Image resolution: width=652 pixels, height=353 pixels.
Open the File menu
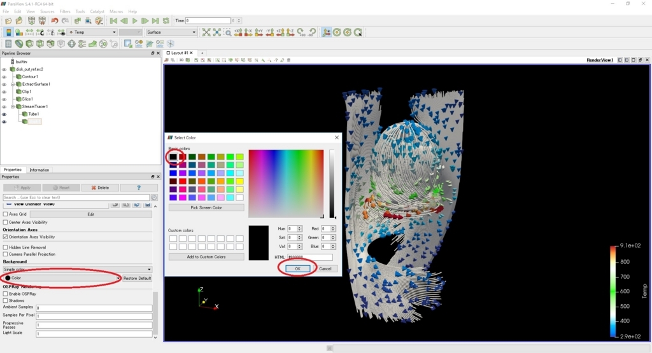pyautogui.click(x=6, y=11)
